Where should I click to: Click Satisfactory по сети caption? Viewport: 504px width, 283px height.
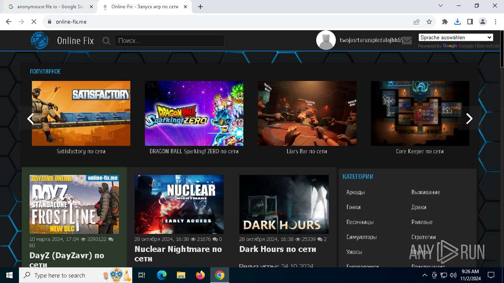[81, 151]
